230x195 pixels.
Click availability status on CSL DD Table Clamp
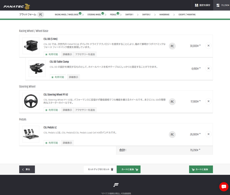coord(58,77)
